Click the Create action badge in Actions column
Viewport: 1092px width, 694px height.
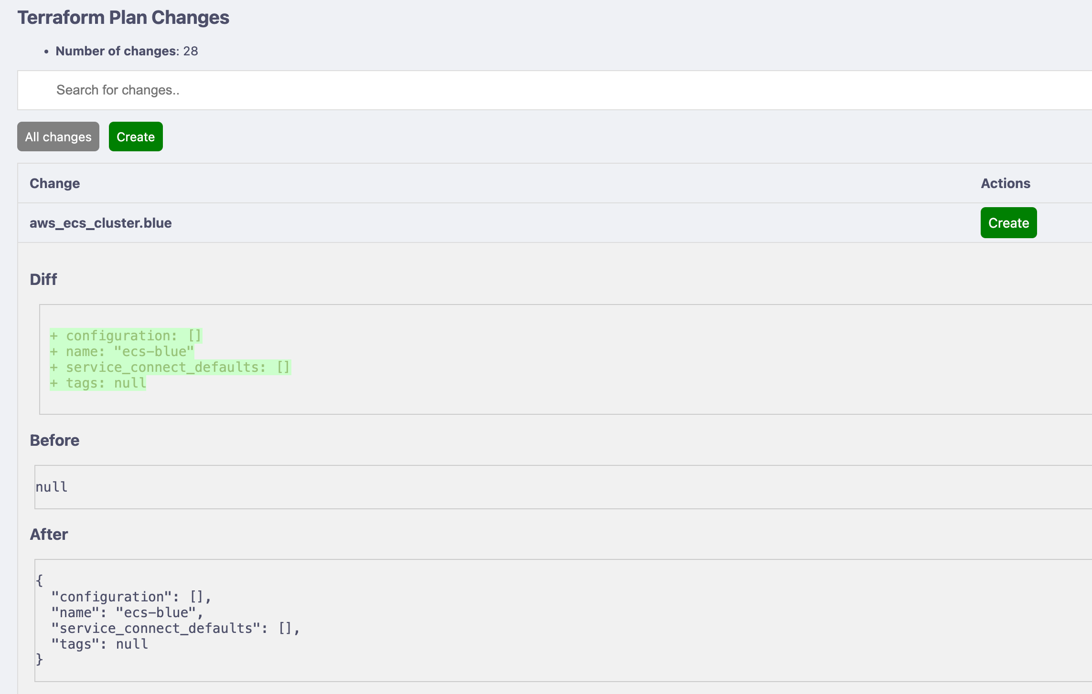(1008, 223)
